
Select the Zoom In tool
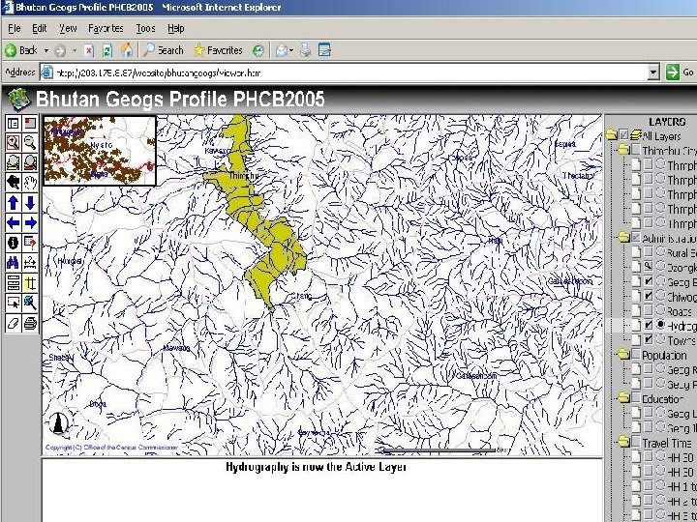pyautogui.click(x=14, y=142)
